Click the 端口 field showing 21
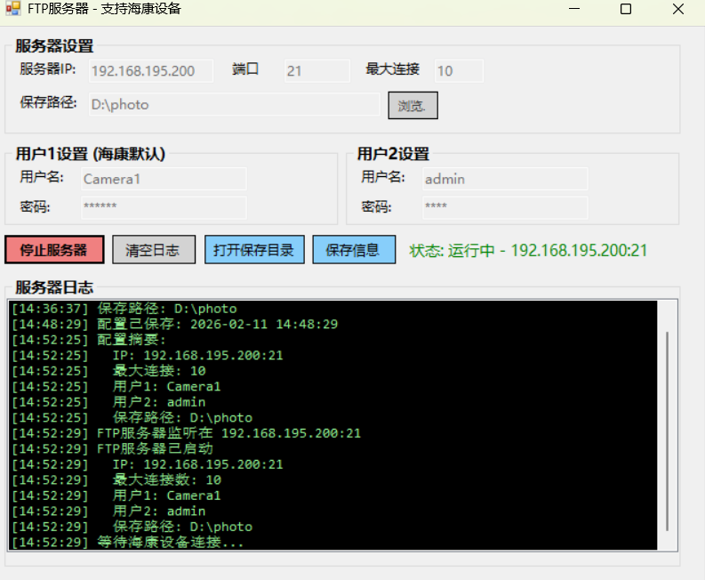This screenshot has width=705, height=580. click(316, 71)
